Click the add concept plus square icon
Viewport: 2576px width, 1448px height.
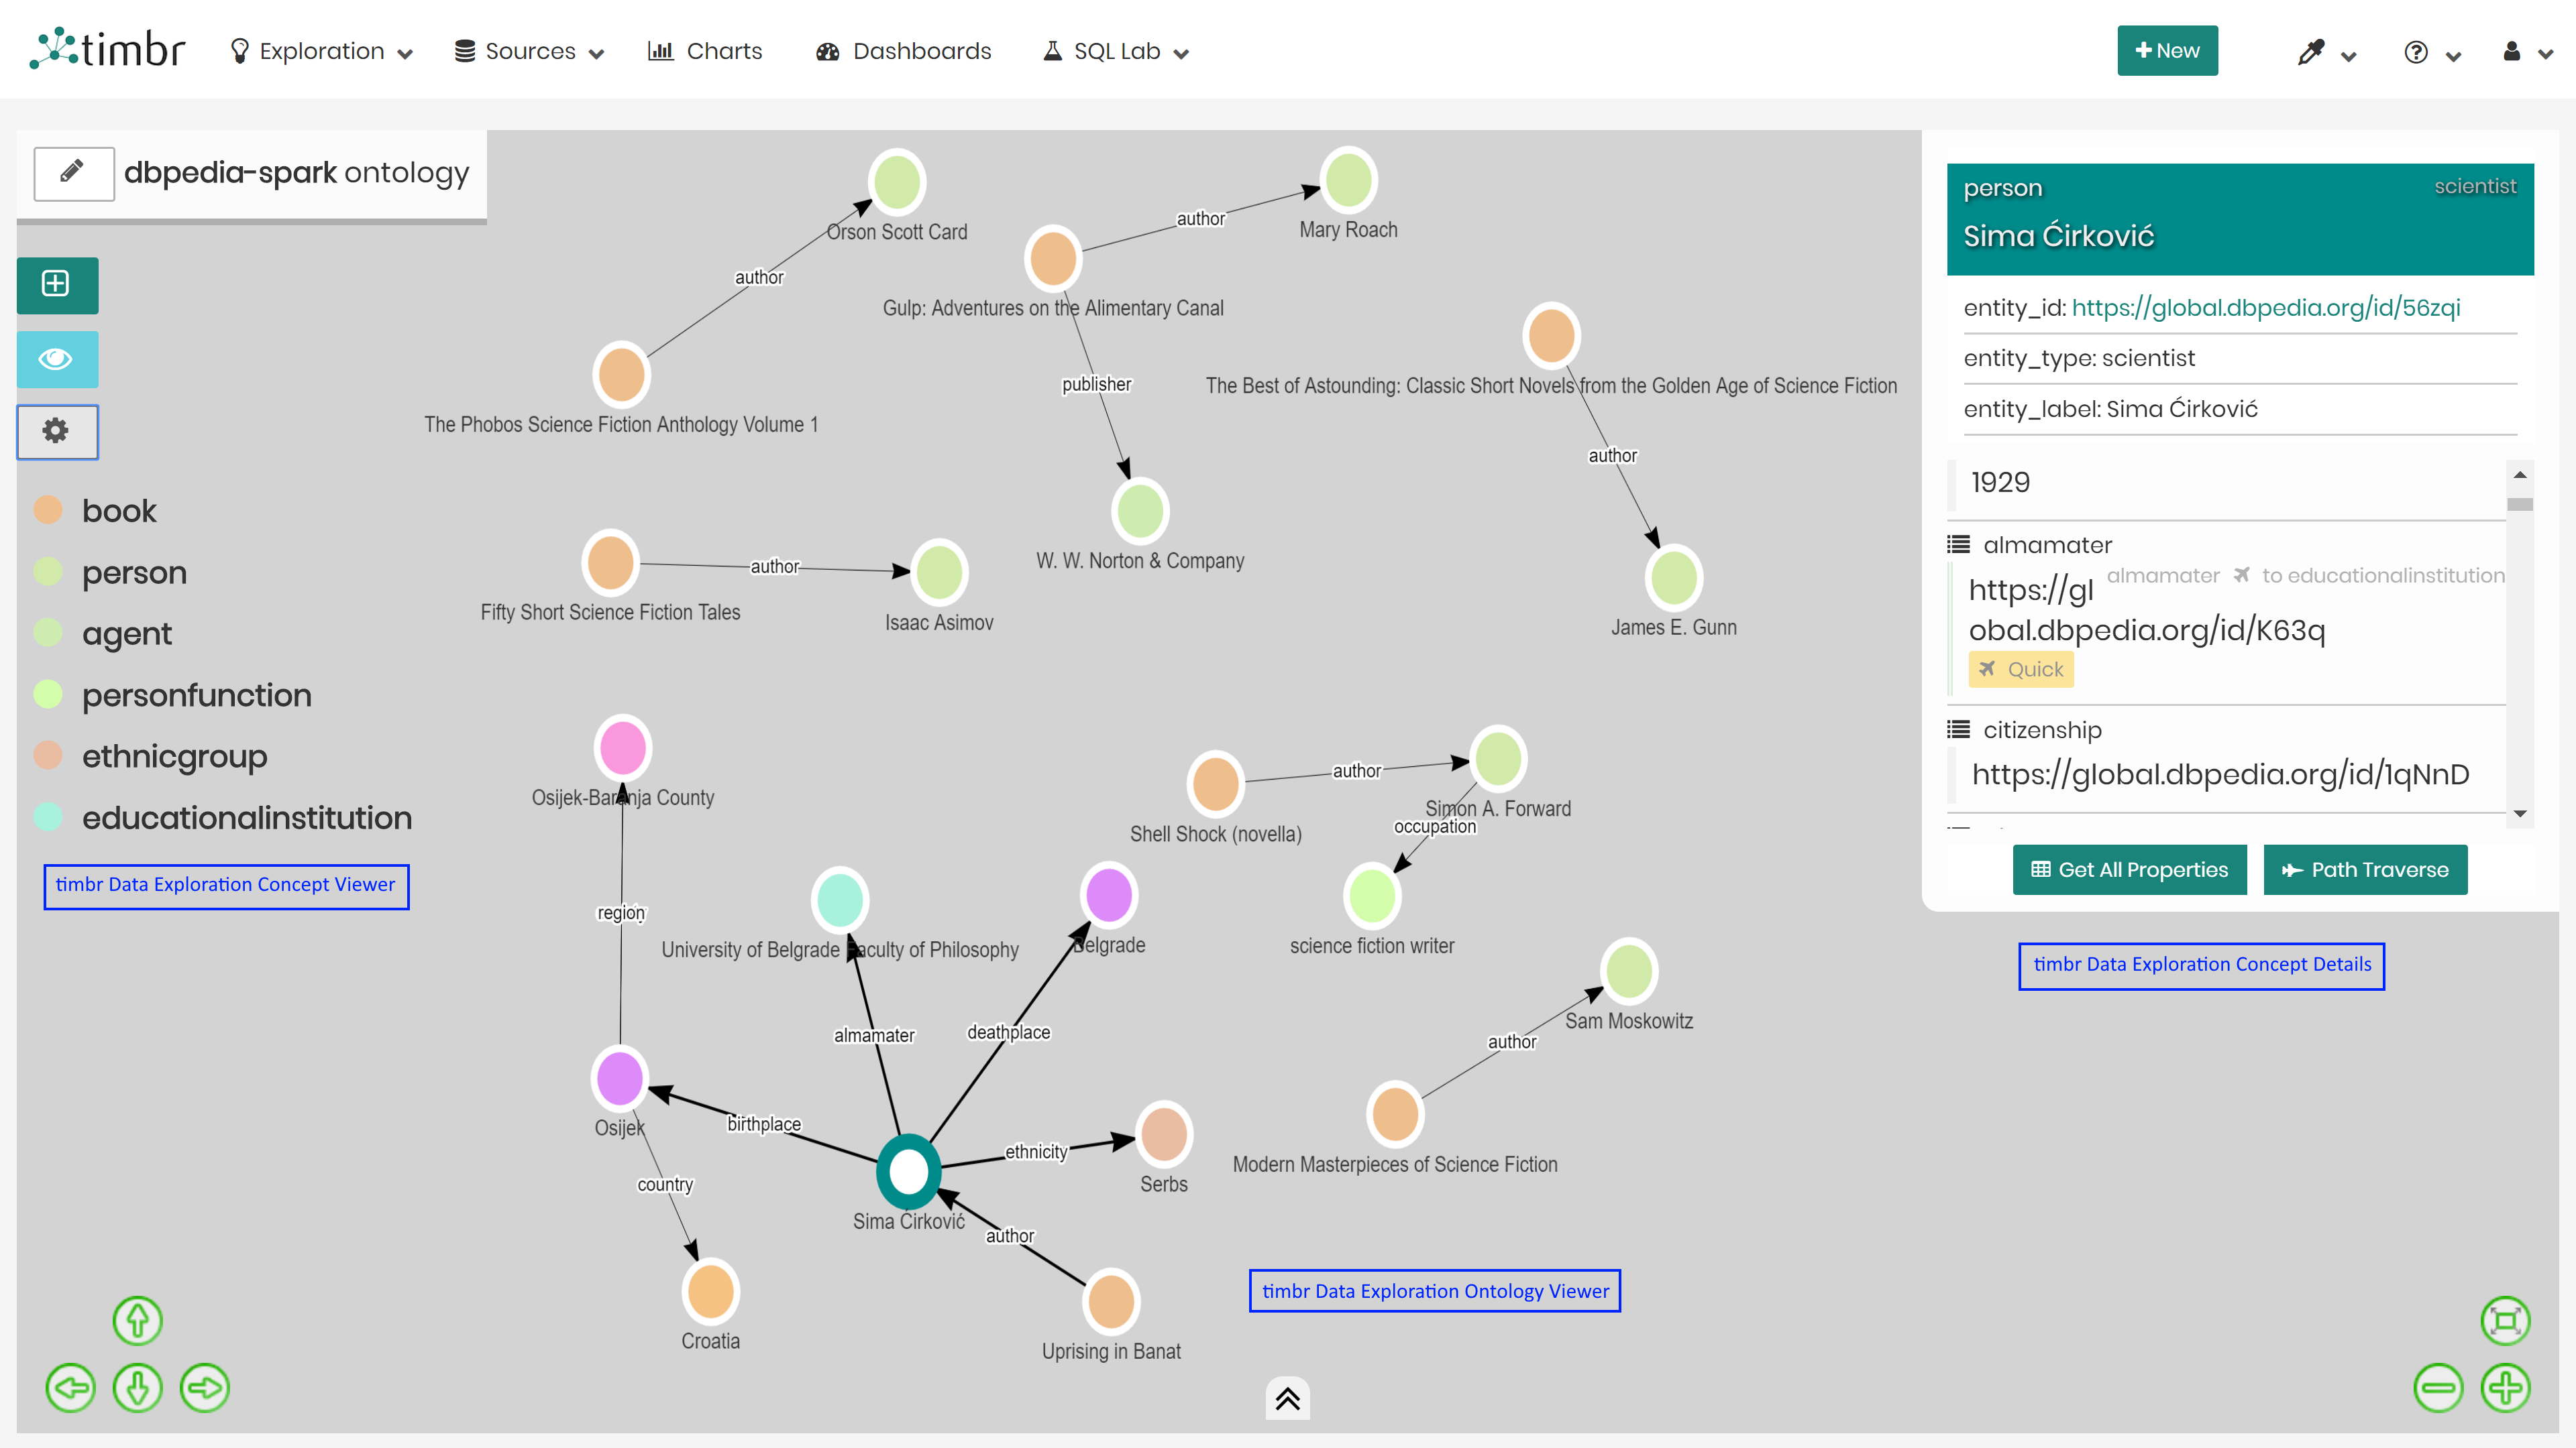click(57, 285)
